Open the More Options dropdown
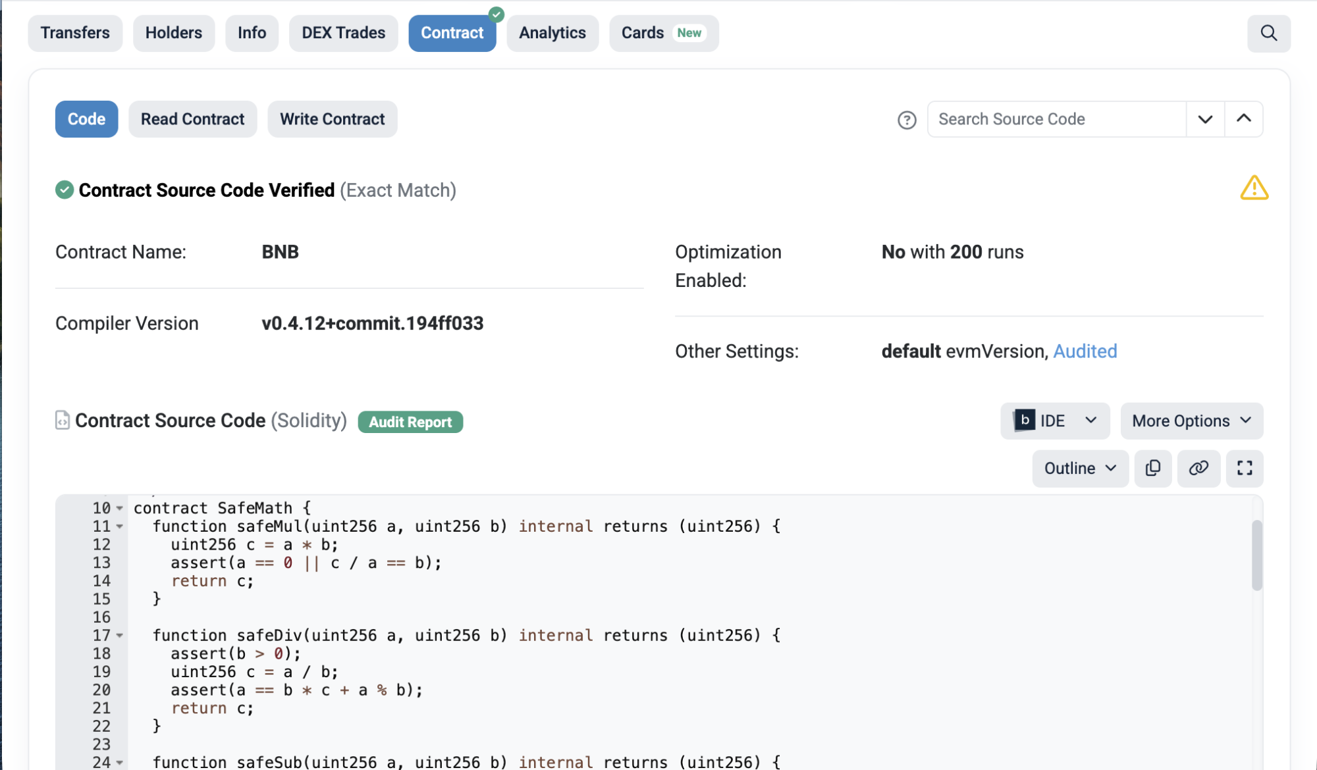Image resolution: width=1317 pixels, height=770 pixels. (1191, 421)
